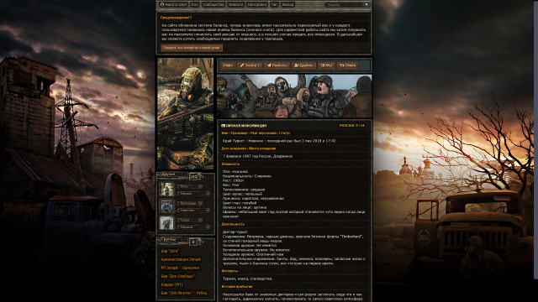Click the icon next to the groups count
The height and width of the screenshot is (302, 538).
(x=200, y=241)
